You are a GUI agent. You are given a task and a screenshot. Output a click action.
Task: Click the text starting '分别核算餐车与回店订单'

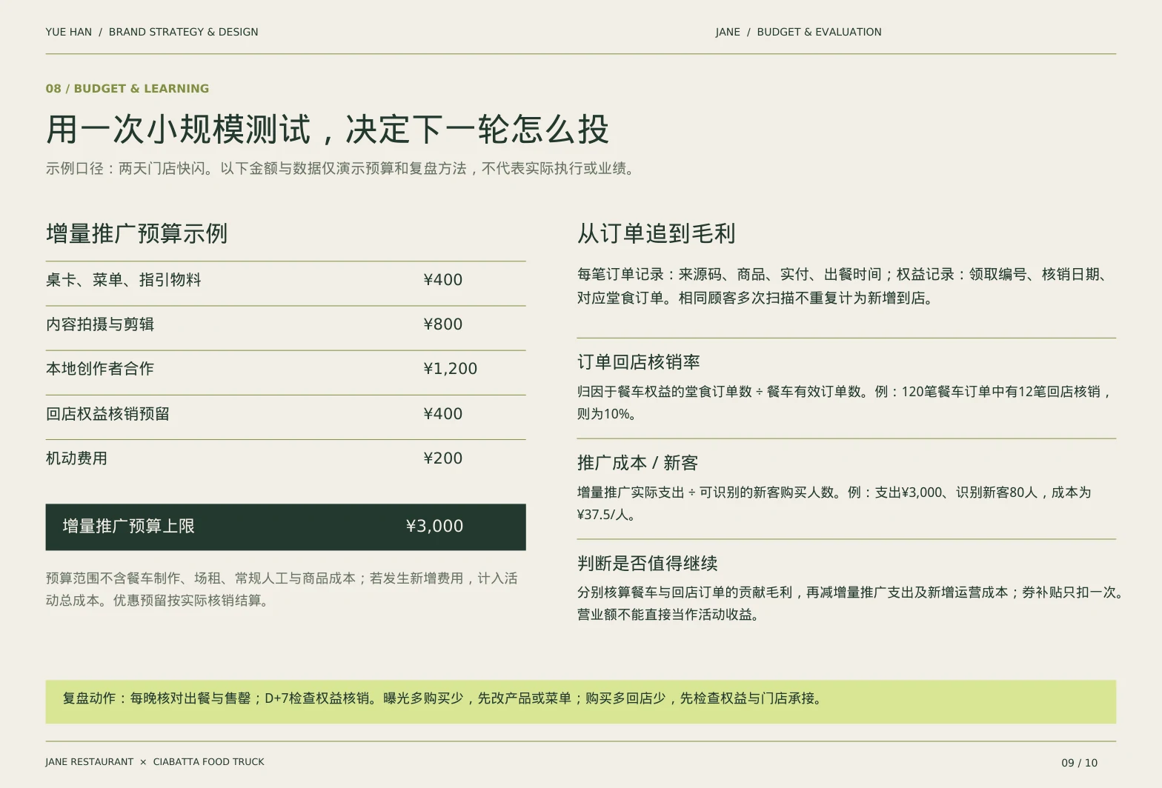coord(851,604)
